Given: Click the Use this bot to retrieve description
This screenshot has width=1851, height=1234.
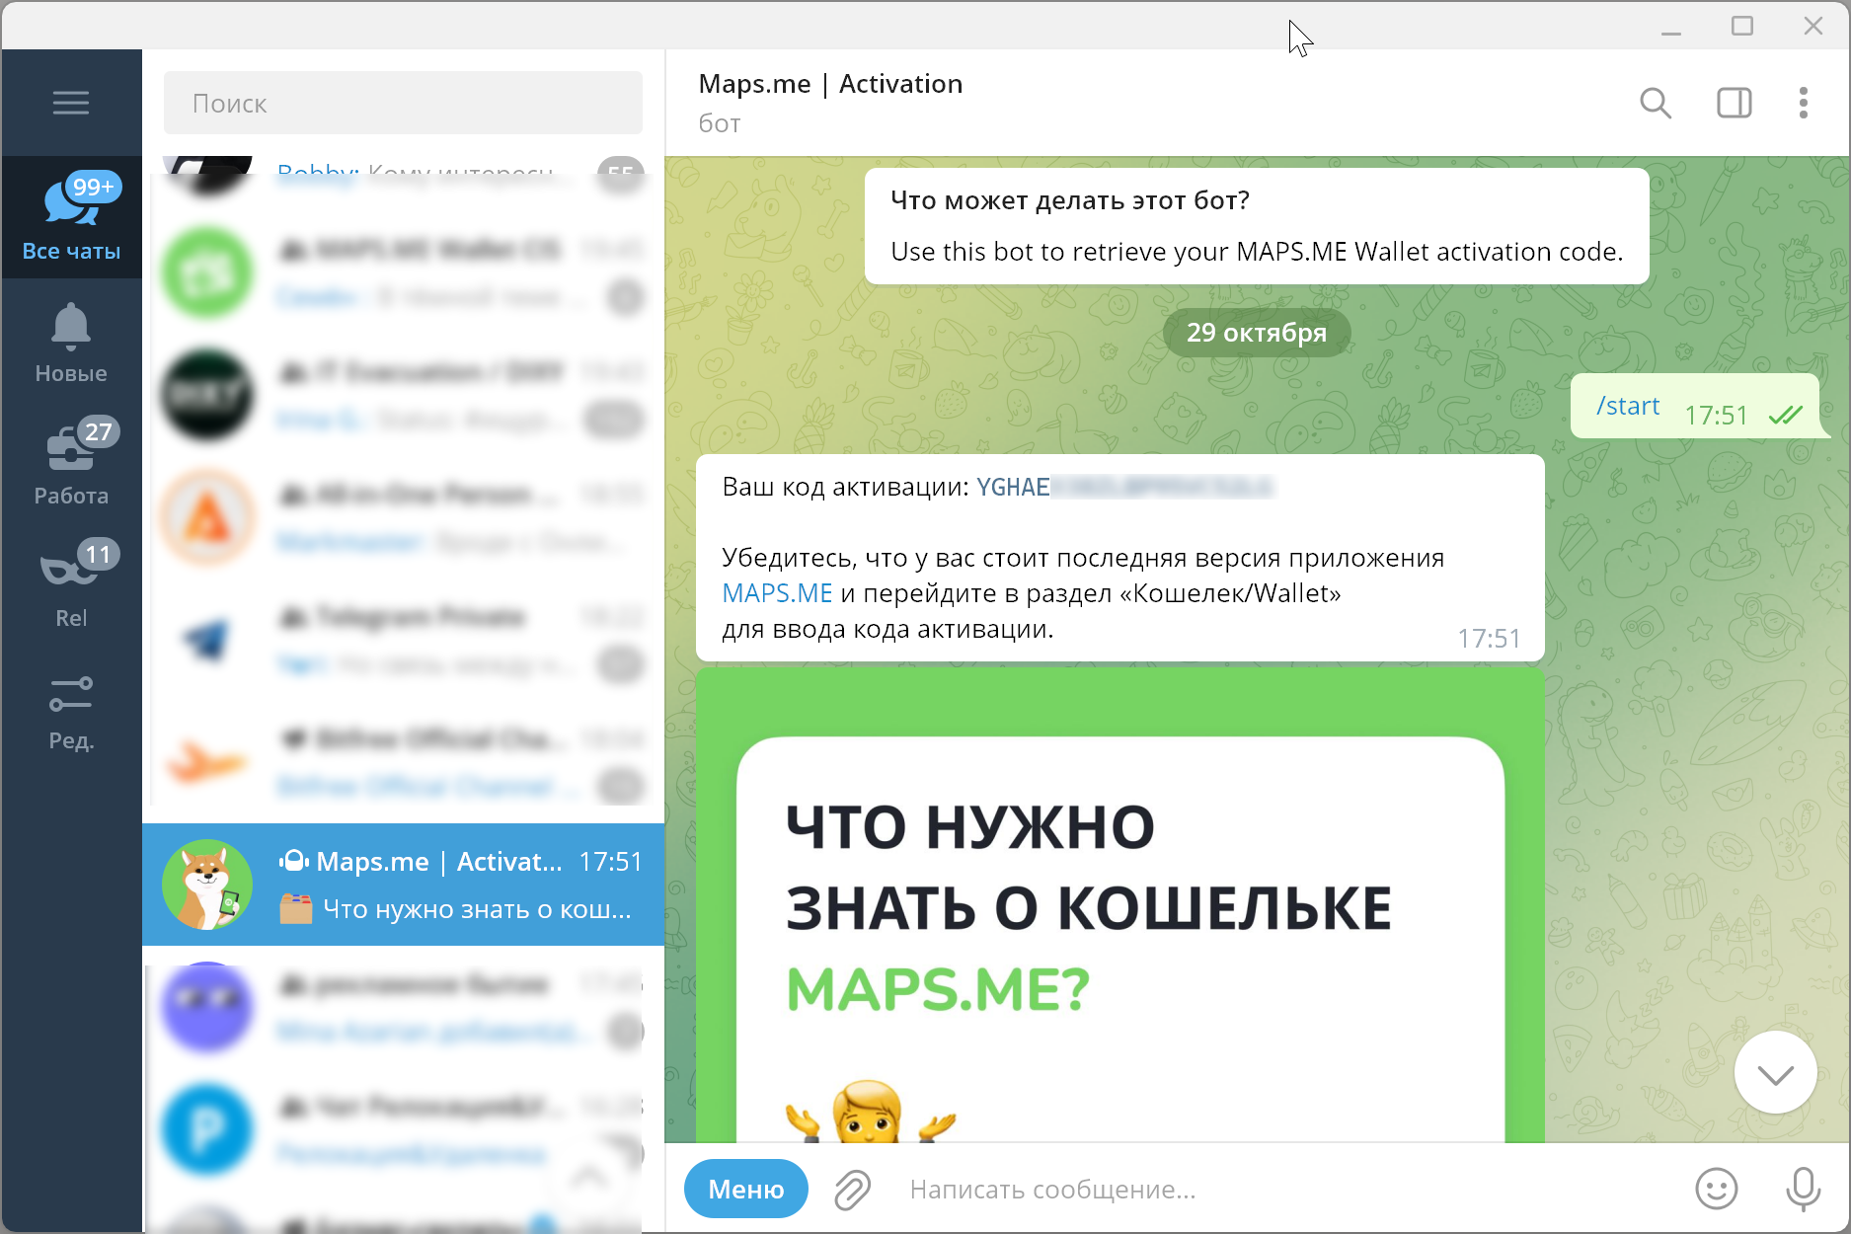Looking at the screenshot, I should (x=1257, y=252).
